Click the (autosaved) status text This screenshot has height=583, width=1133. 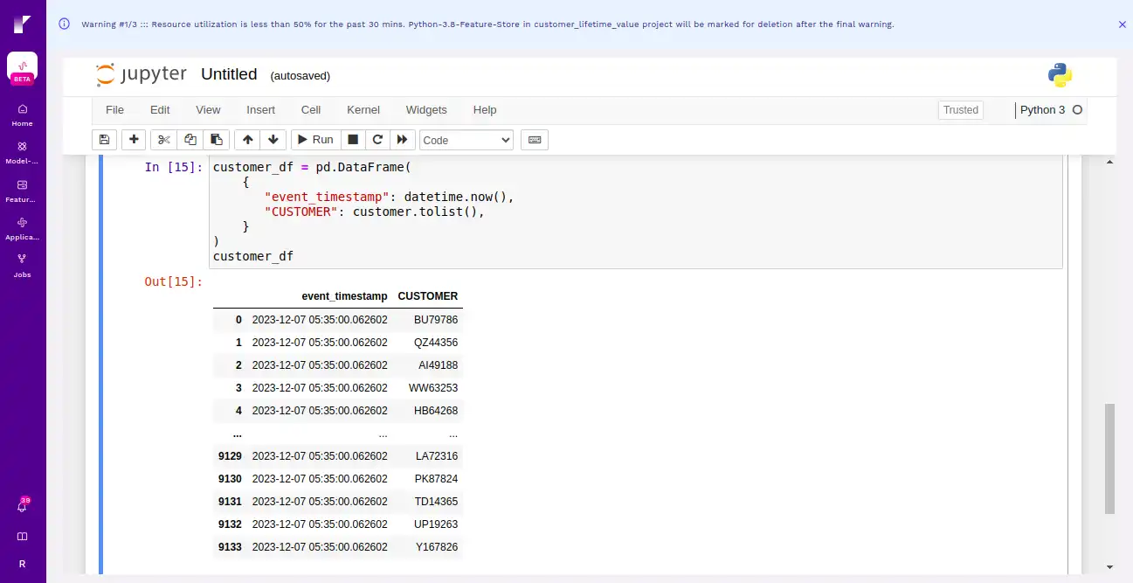(301, 76)
